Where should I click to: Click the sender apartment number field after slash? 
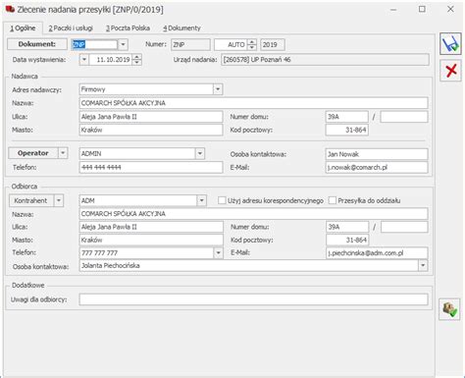[x=404, y=117]
